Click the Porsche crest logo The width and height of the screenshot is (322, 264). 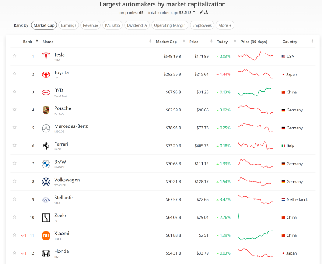click(x=46, y=110)
